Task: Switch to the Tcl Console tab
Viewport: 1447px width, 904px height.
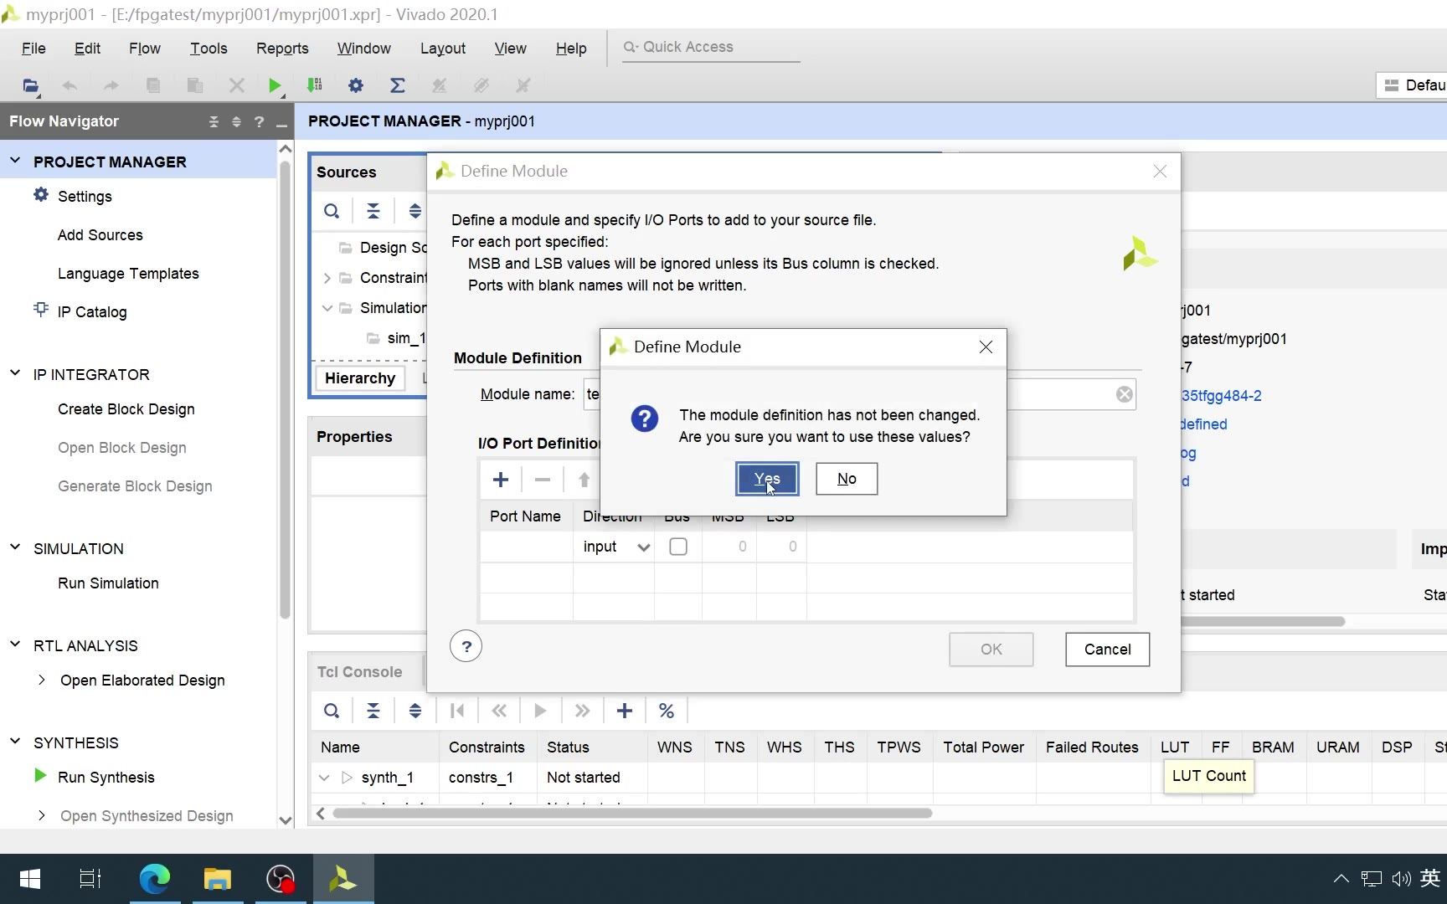Action: (x=359, y=672)
